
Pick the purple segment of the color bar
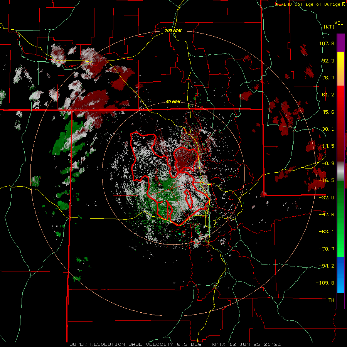[340, 43]
